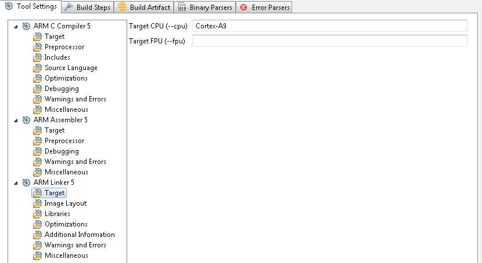Collapse the ARM C Compiler 5 tree node
The height and width of the screenshot is (263, 482).
tap(16, 27)
